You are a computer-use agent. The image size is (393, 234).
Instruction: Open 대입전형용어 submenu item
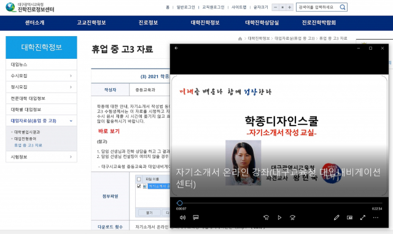pos(25,139)
